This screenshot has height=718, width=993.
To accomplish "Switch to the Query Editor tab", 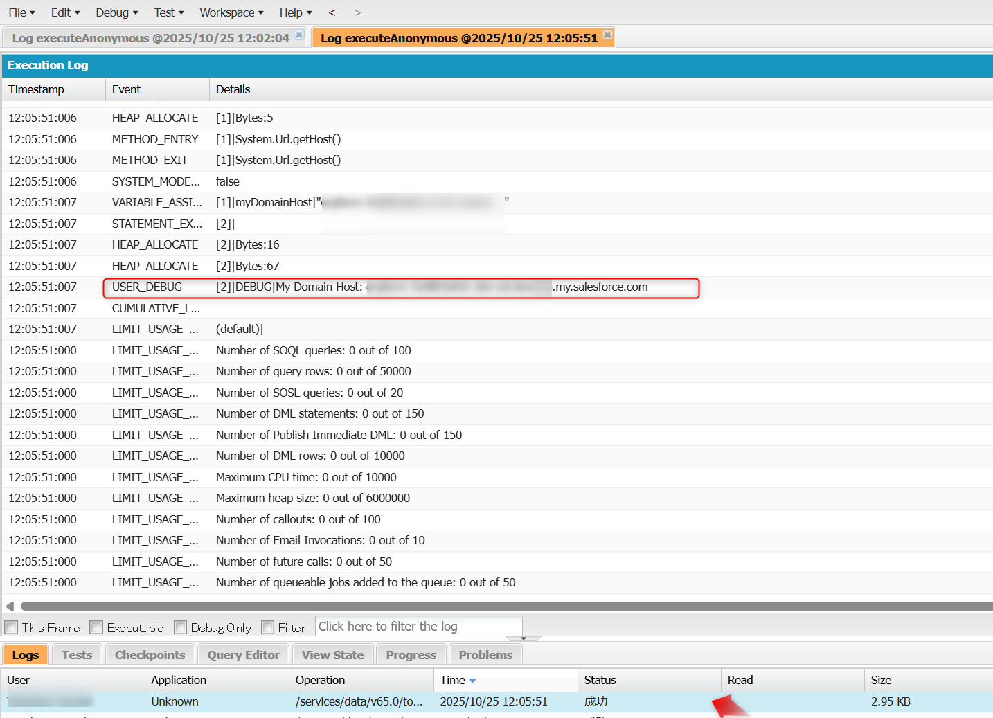I will coord(243,655).
